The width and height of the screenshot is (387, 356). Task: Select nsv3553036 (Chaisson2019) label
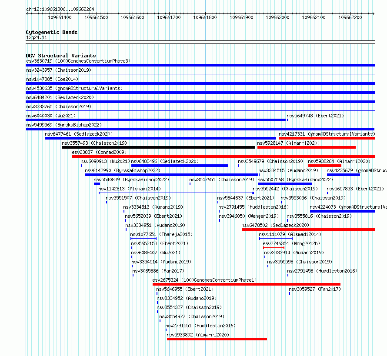tap(313, 198)
